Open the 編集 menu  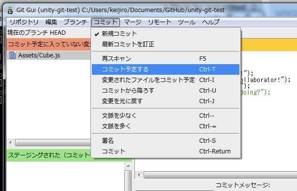[x=51, y=22]
